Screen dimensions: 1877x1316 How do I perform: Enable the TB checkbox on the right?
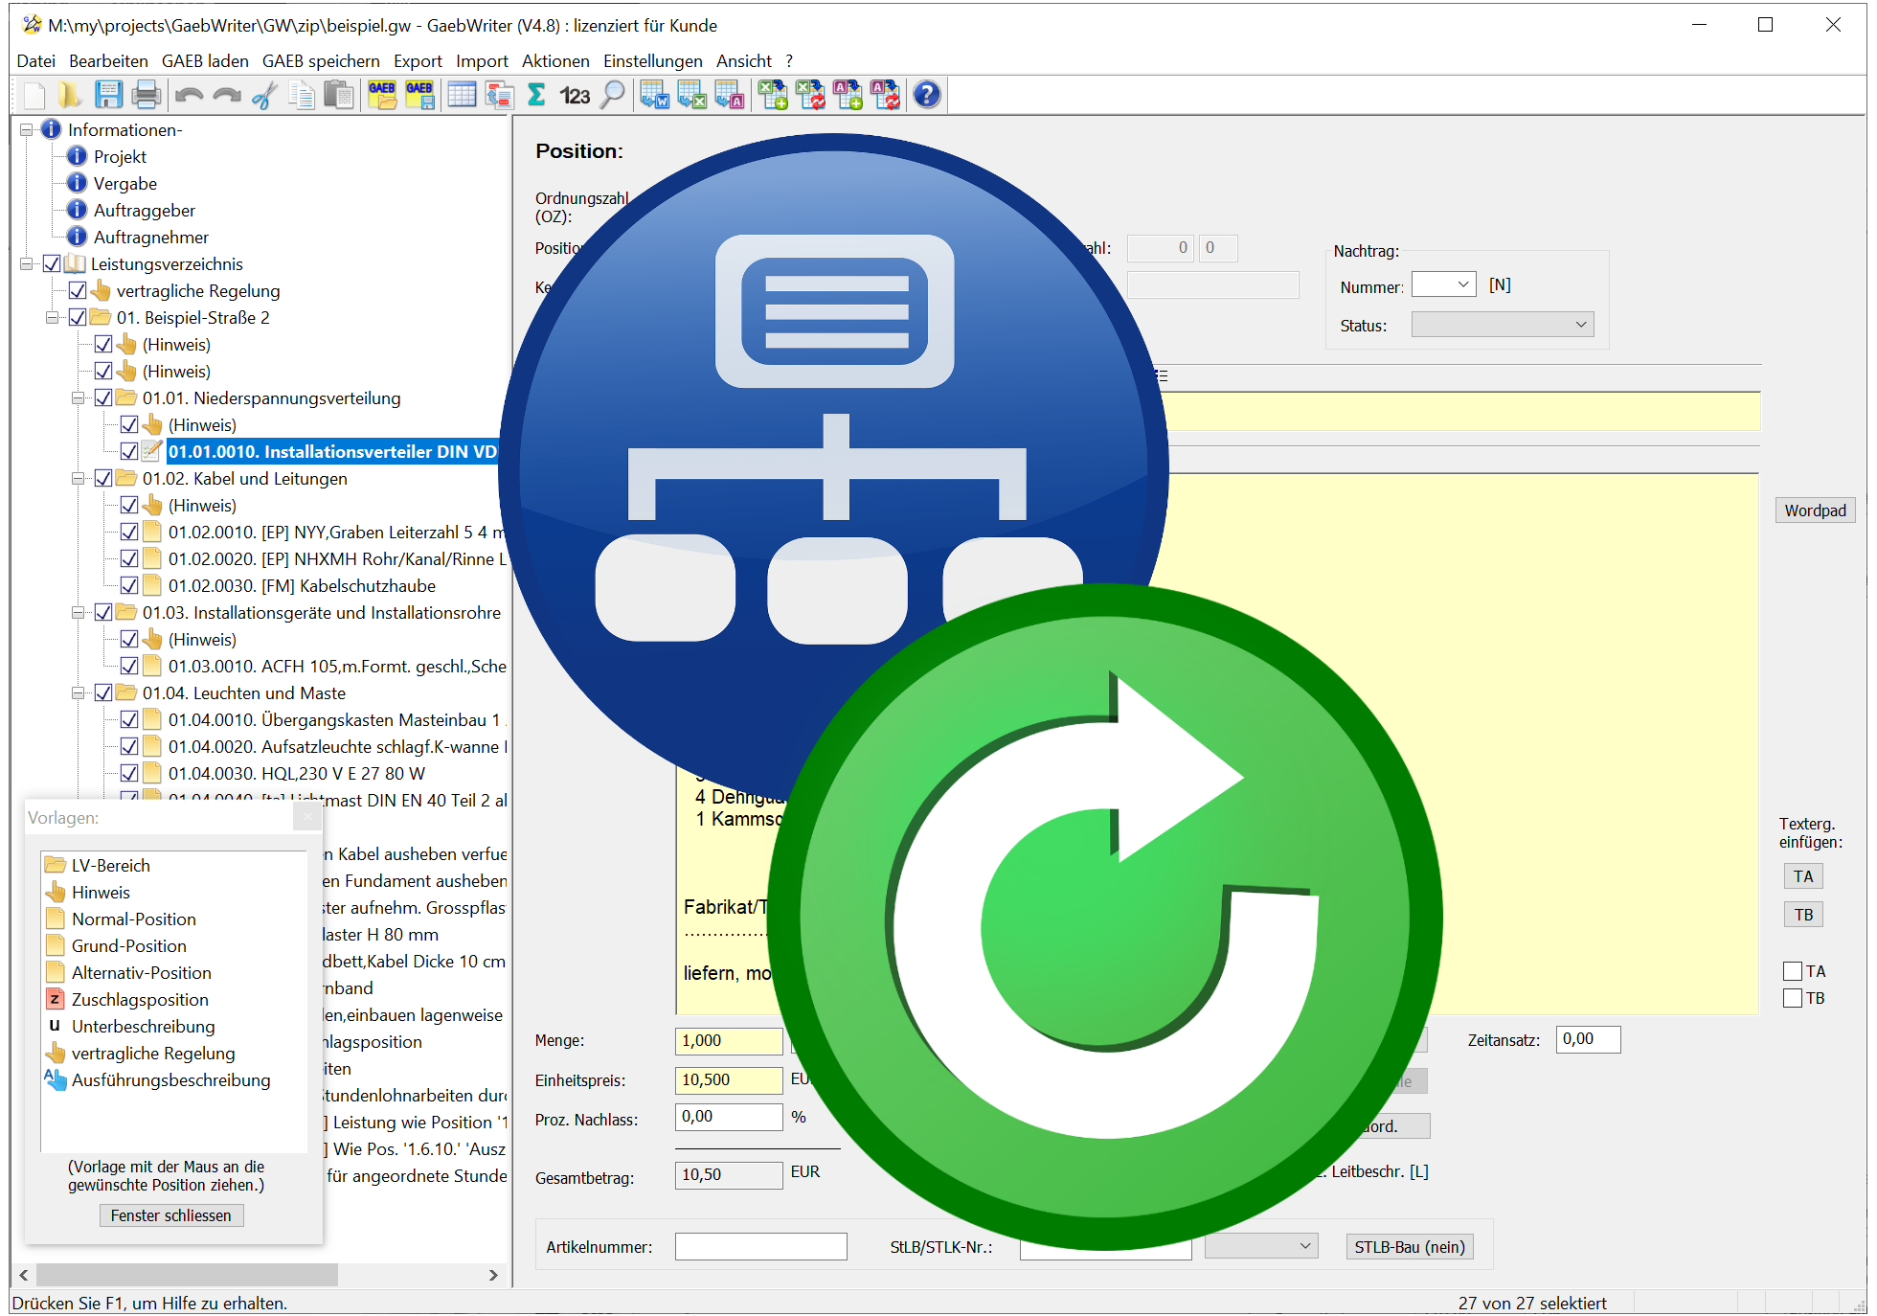(x=1793, y=998)
